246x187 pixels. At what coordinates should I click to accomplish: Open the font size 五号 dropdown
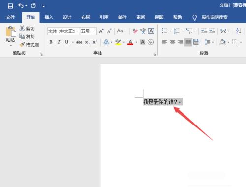[94, 31]
